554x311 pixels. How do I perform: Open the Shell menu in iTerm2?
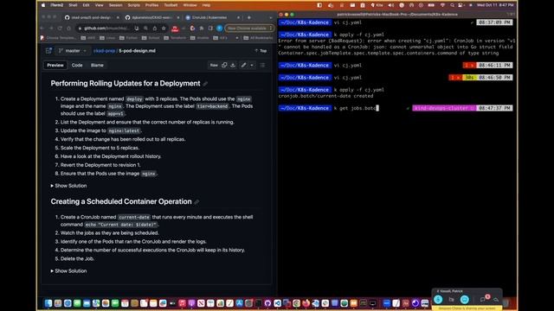coord(73,5)
